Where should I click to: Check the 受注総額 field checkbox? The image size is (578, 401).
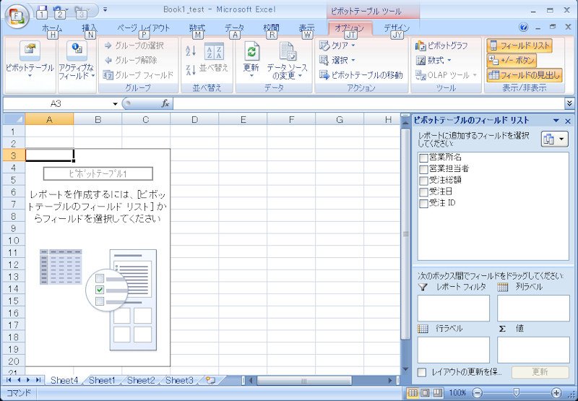click(x=423, y=181)
